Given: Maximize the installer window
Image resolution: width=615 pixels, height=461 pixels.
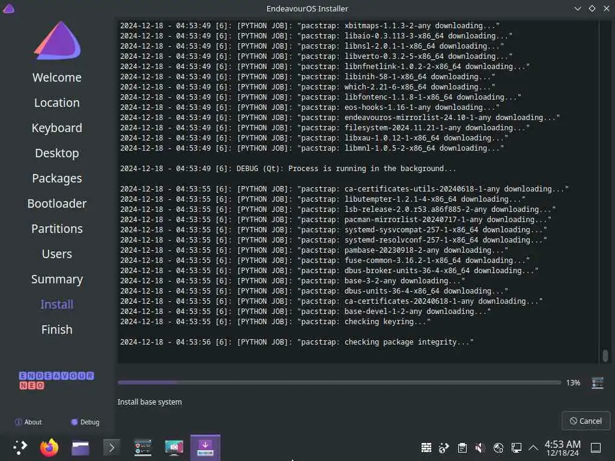Looking at the screenshot, I should [592, 8].
